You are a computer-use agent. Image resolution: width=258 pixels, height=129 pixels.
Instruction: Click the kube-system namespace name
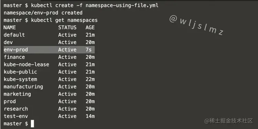(20, 79)
